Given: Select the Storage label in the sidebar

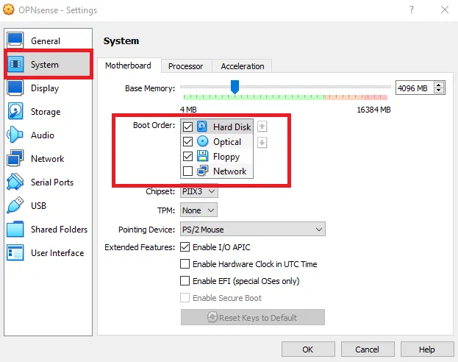Looking at the screenshot, I should (46, 112).
